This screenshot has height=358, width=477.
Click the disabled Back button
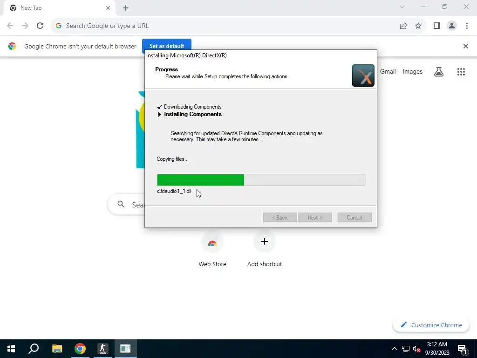coord(280,217)
